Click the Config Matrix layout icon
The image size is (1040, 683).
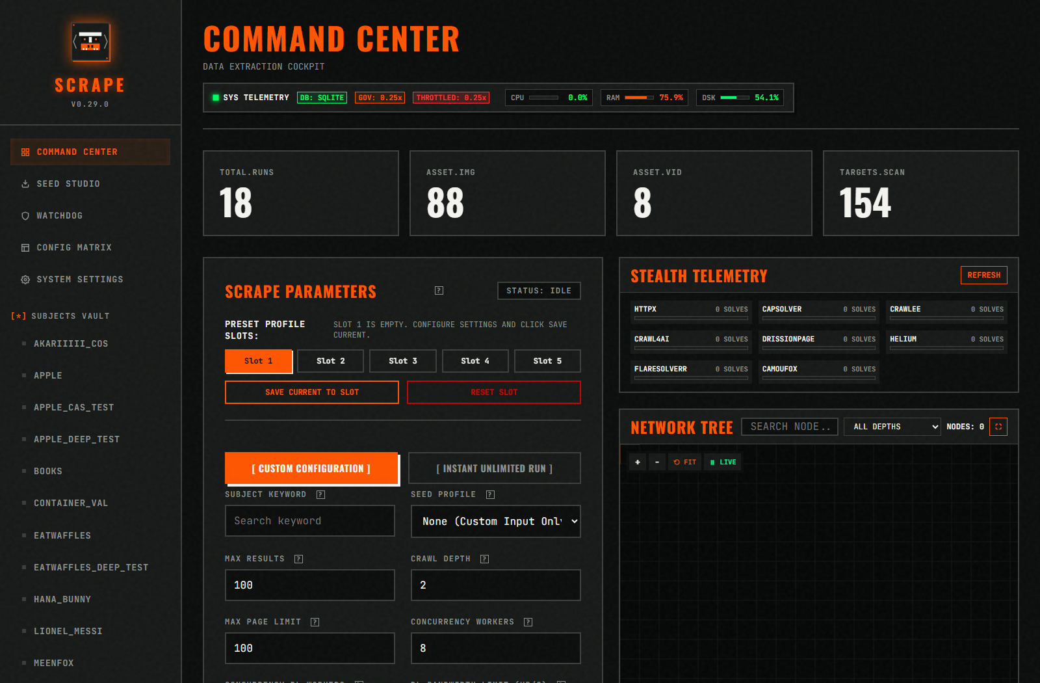[x=25, y=248]
